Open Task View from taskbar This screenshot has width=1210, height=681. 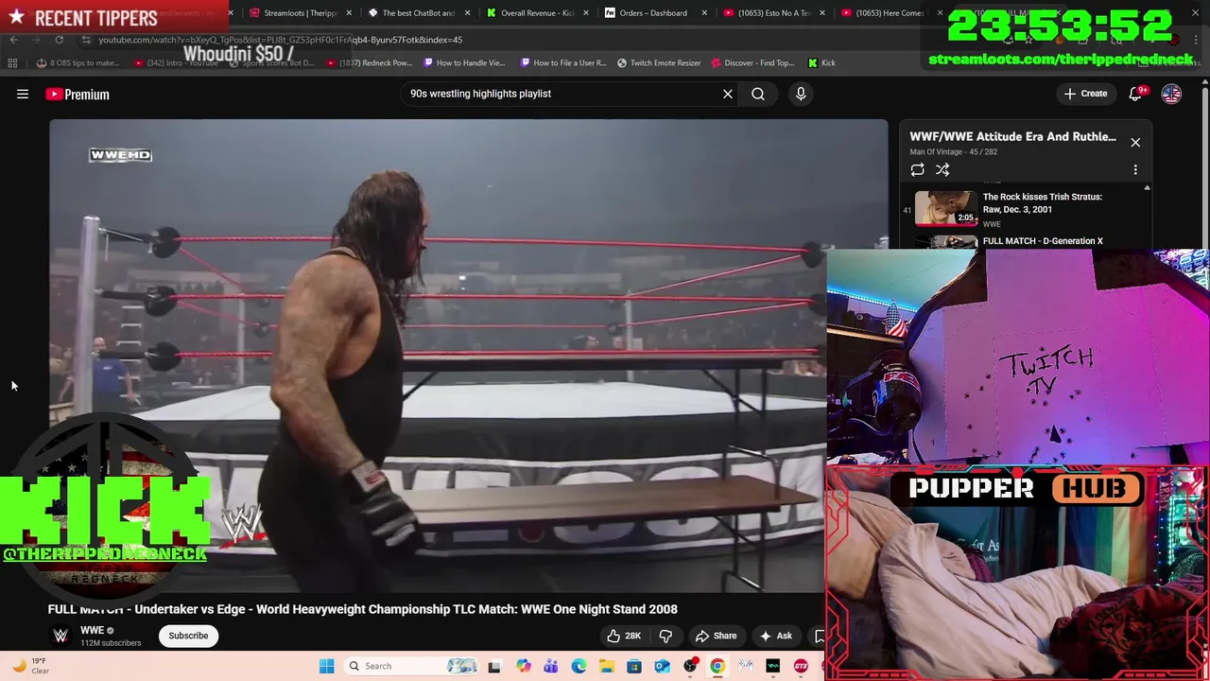click(x=493, y=666)
